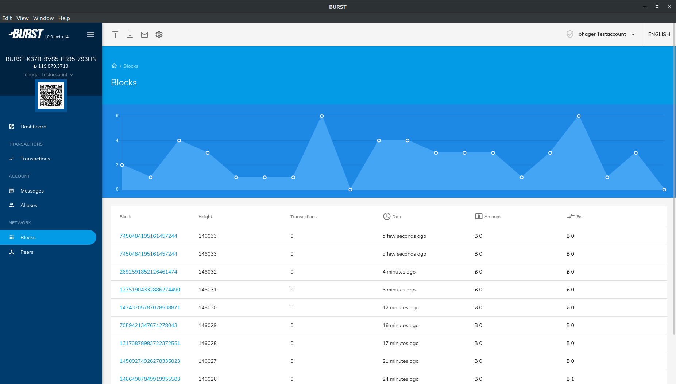Open block 7059421347674278043
Screen dimensions: 676x384
pos(148,325)
